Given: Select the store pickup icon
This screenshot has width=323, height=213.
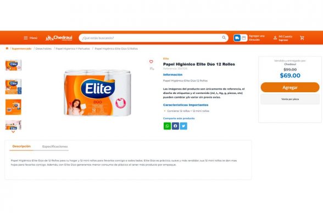Looking at the screenshot, I should click(x=244, y=38).
